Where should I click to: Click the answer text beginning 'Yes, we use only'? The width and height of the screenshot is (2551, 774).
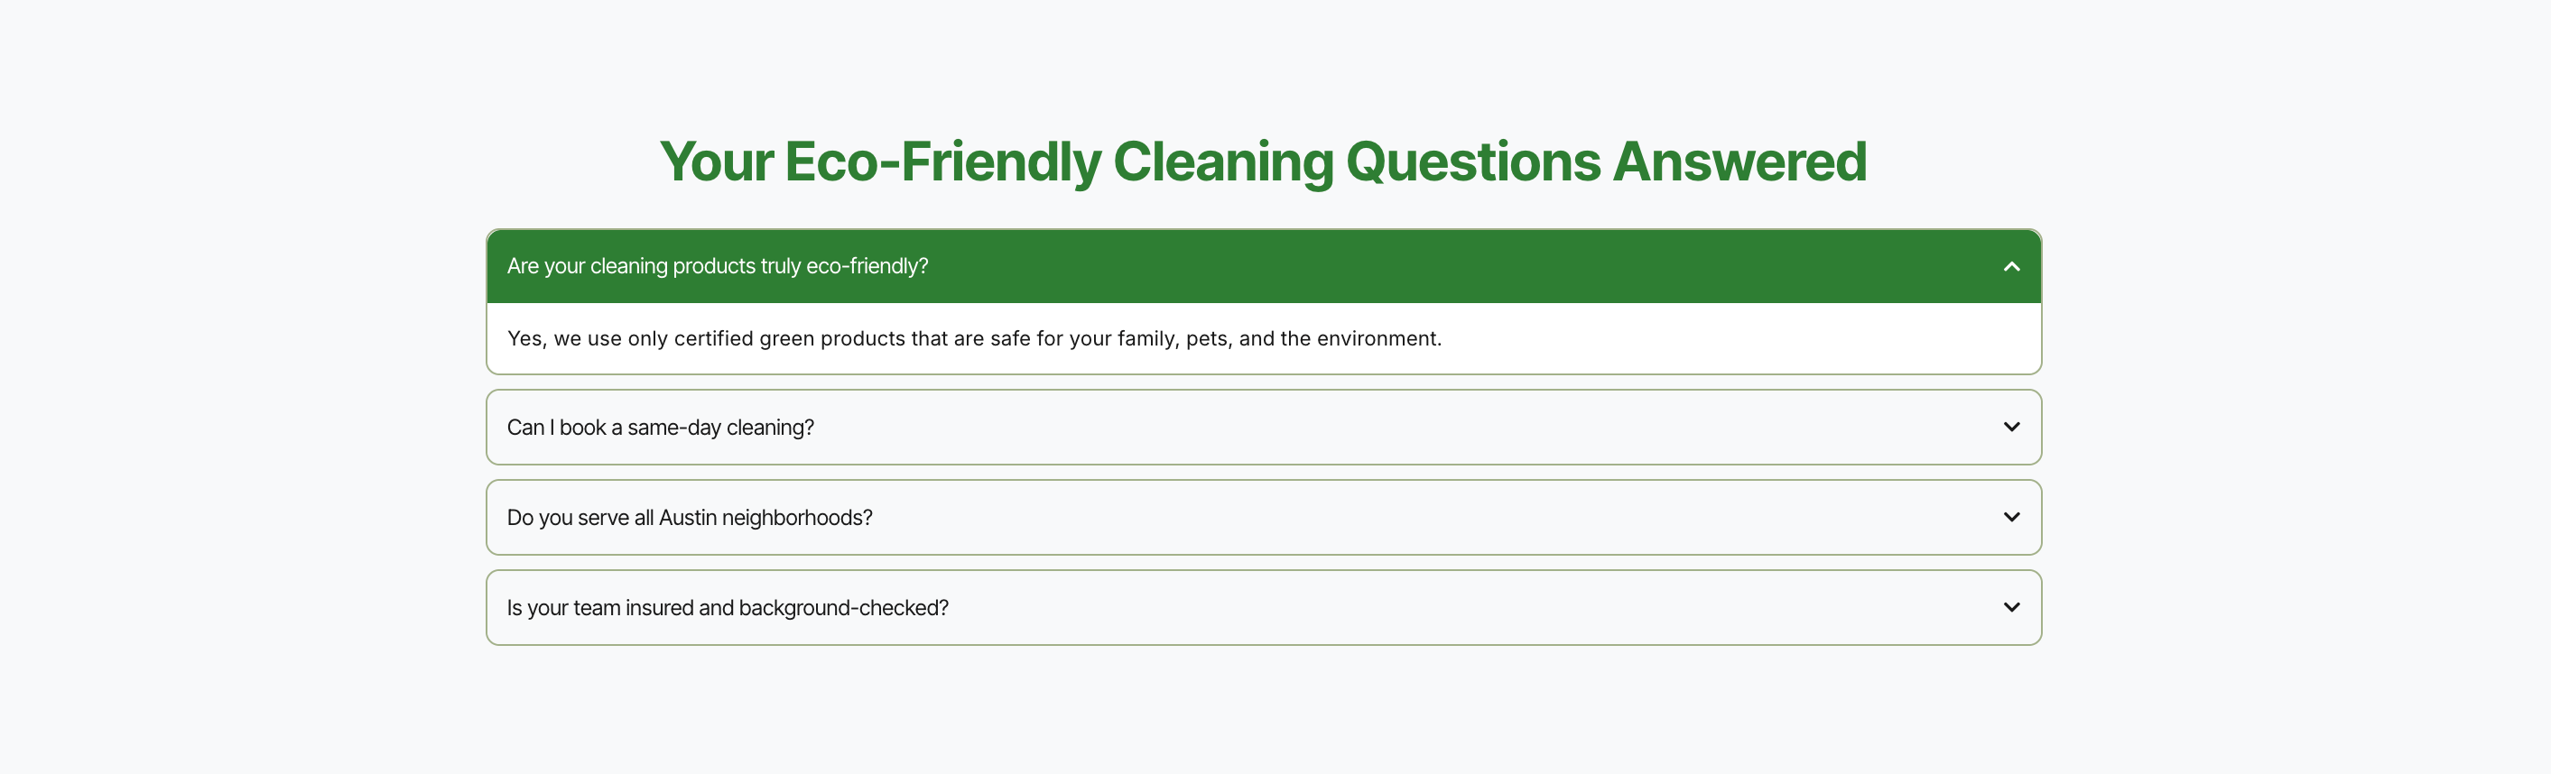tap(973, 338)
